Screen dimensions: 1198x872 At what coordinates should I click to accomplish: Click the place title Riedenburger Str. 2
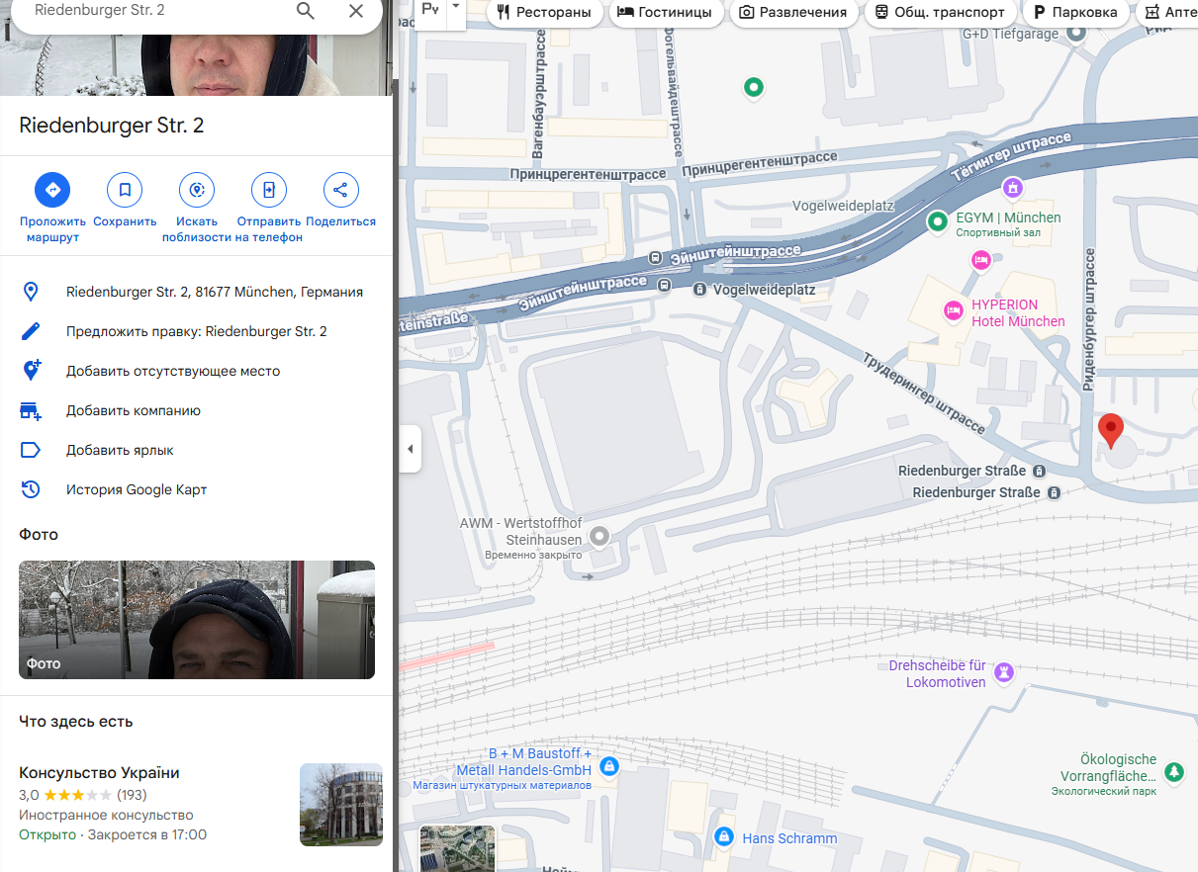pyautogui.click(x=112, y=126)
